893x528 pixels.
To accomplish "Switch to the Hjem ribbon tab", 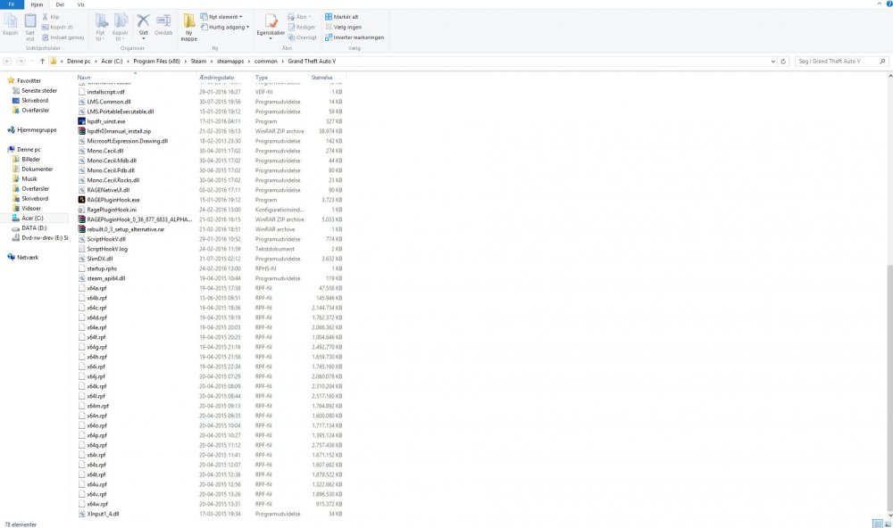I will click(x=37, y=4).
